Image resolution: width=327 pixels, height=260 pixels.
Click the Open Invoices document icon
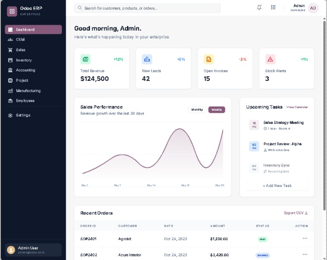pyautogui.click(x=209, y=59)
